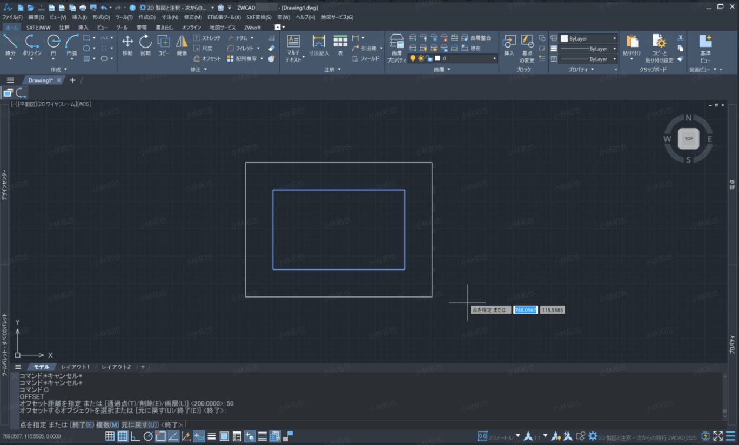Open 画層プロパティ (Layer Properties) manager
The width and height of the screenshot is (739, 445).
397,49
